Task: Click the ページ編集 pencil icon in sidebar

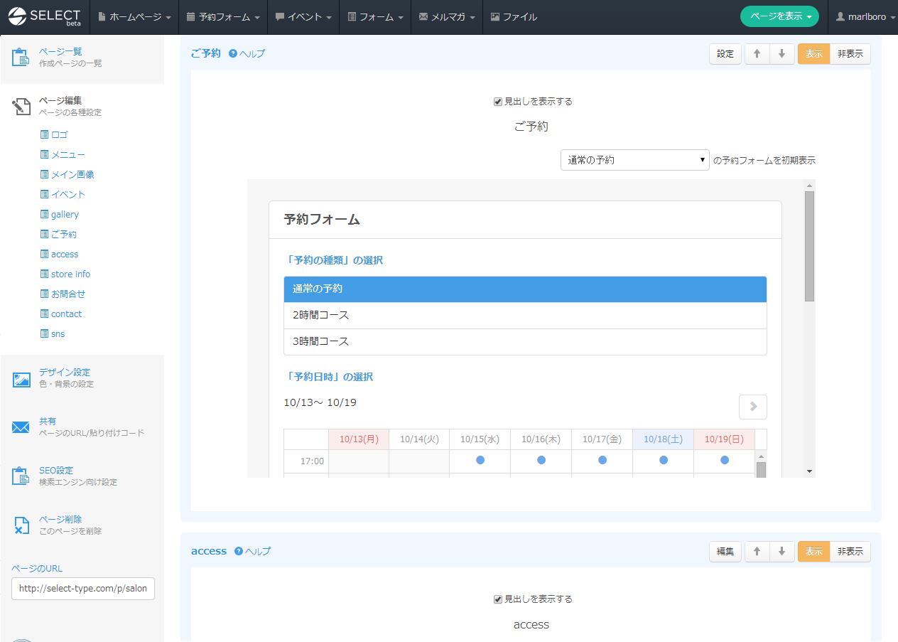Action: [x=21, y=107]
